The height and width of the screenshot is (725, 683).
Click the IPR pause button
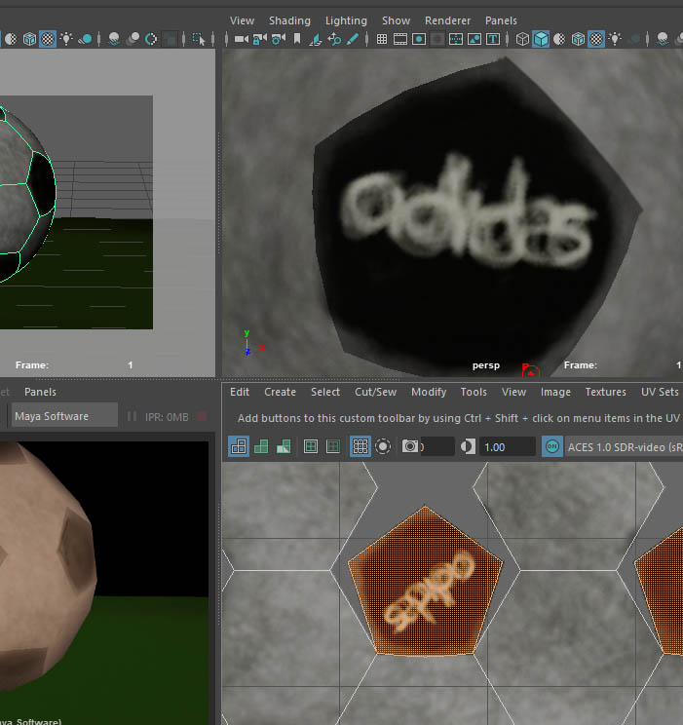[132, 417]
